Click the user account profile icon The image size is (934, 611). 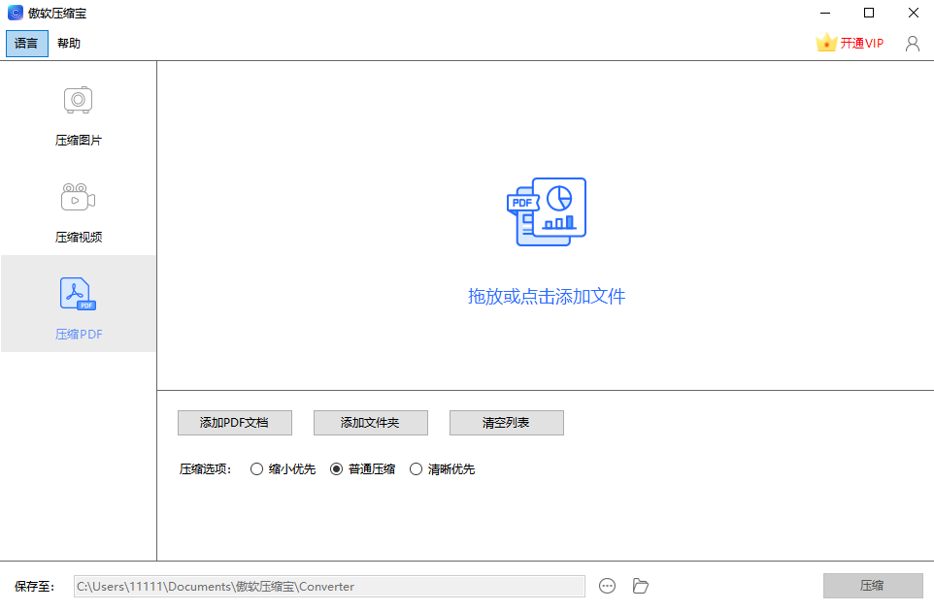coord(912,44)
